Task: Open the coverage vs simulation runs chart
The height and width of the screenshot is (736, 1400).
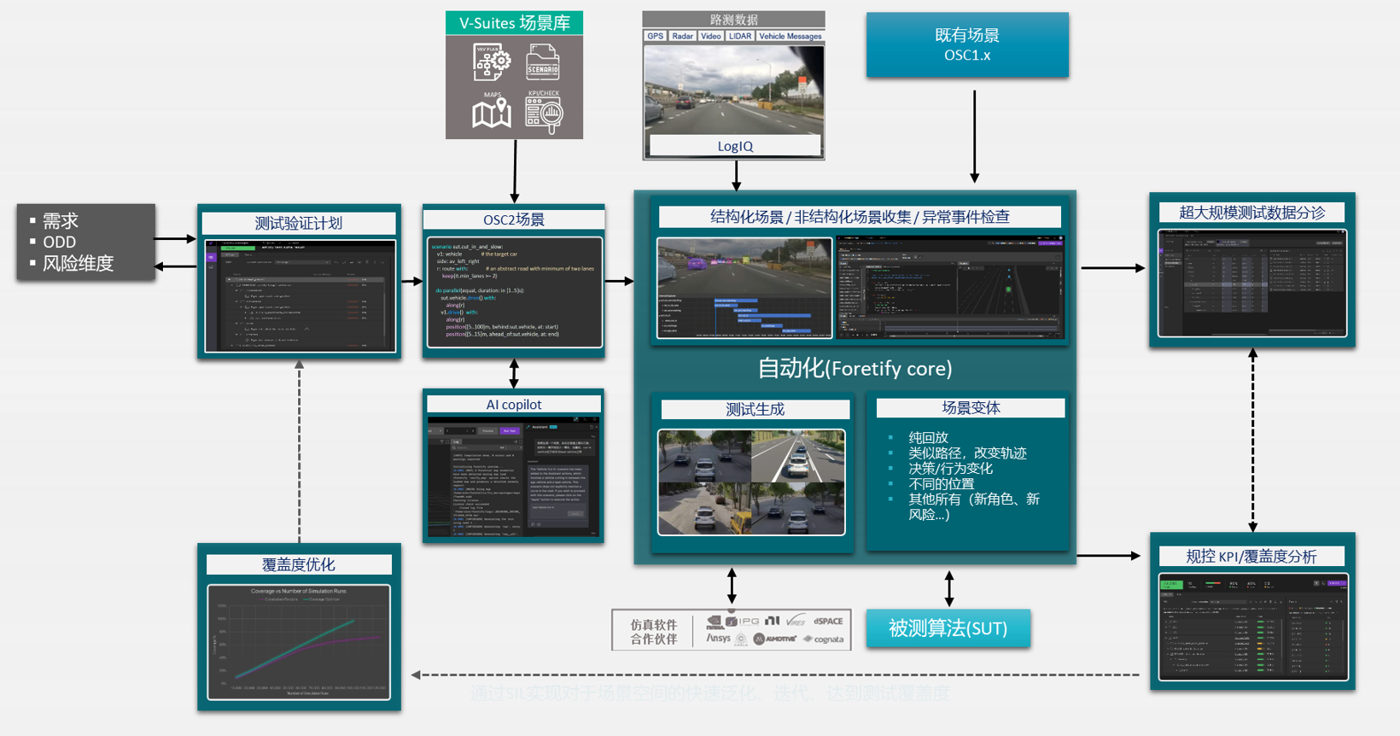Action: (x=299, y=642)
